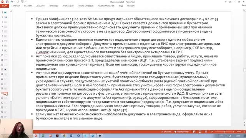Image resolution: width=246 pixels, height=138 pixels.
Task: Click the slide panel scroll up arrow
Action: (x=11, y=10)
